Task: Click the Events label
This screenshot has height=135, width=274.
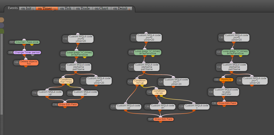Action: point(13,8)
